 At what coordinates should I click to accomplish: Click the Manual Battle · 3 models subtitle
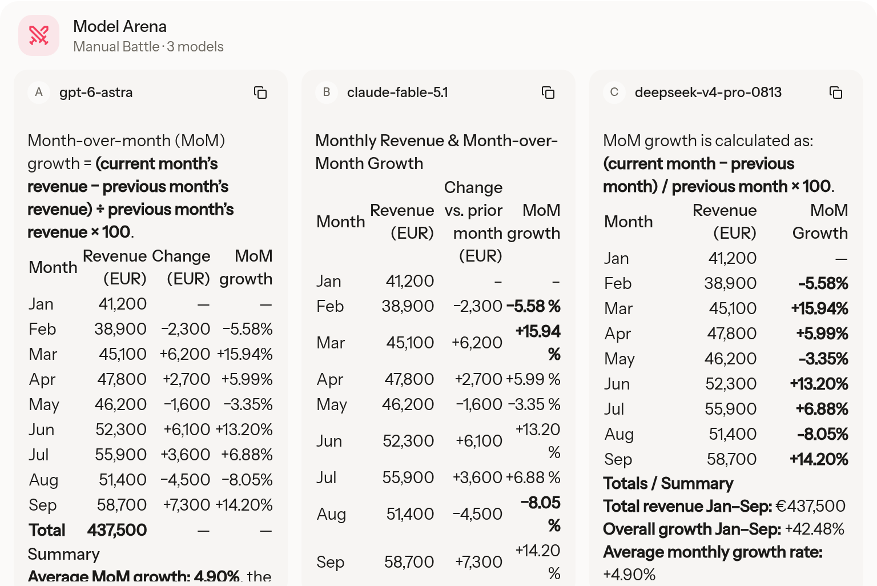click(x=148, y=47)
